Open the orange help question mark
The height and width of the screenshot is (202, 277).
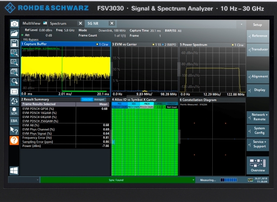(x=14, y=140)
